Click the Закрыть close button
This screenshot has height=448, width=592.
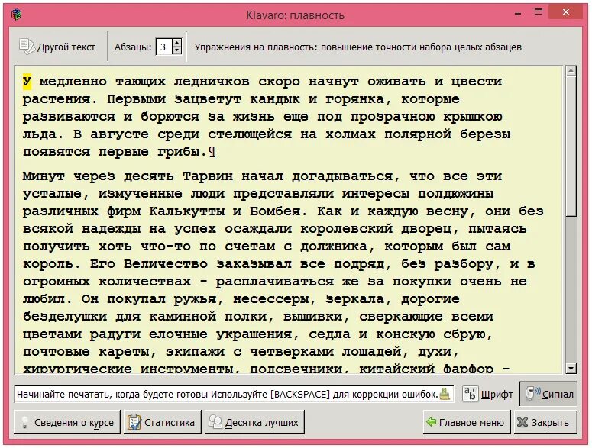(x=545, y=422)
